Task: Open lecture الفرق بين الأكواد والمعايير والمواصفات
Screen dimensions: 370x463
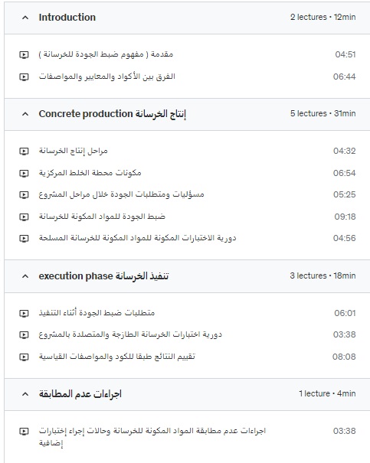Action: coord(107,77)
